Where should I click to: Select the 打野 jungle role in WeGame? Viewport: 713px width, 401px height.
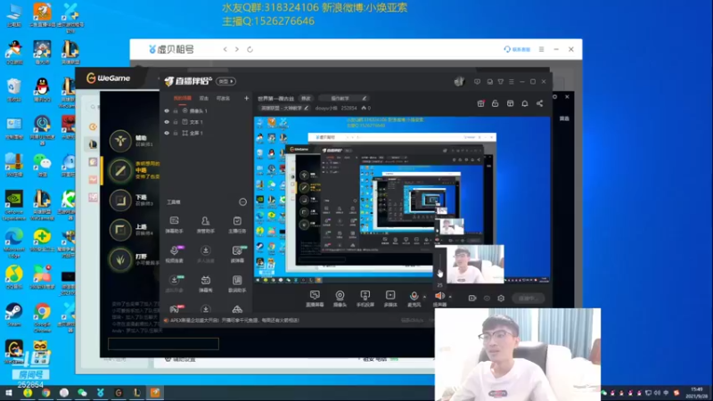120,259
